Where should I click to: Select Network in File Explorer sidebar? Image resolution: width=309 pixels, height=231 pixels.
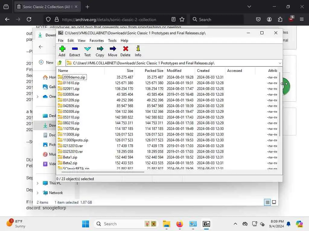pos(53,193)
